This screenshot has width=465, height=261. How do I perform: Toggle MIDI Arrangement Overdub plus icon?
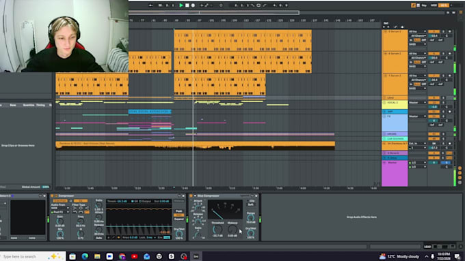[x=202, y=5]
